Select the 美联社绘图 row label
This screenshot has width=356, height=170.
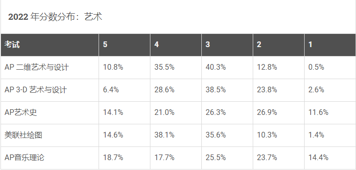[24, 135]
